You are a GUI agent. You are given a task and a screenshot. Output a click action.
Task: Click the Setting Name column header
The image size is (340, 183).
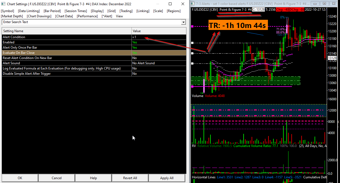pos(67,31)
